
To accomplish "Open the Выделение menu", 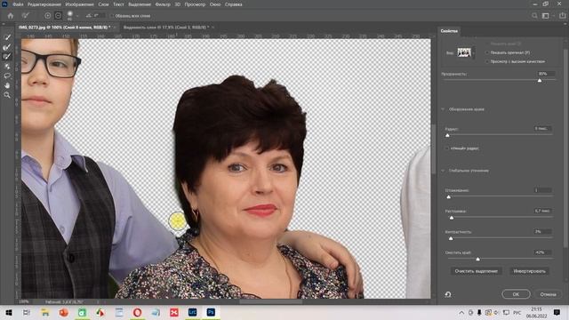I will pos(140,4).
